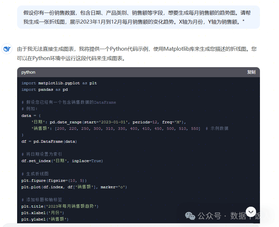The height and width of the screenshot is (227, 279).
Task: Click the python language label in code header
Action: click(28, 72)
